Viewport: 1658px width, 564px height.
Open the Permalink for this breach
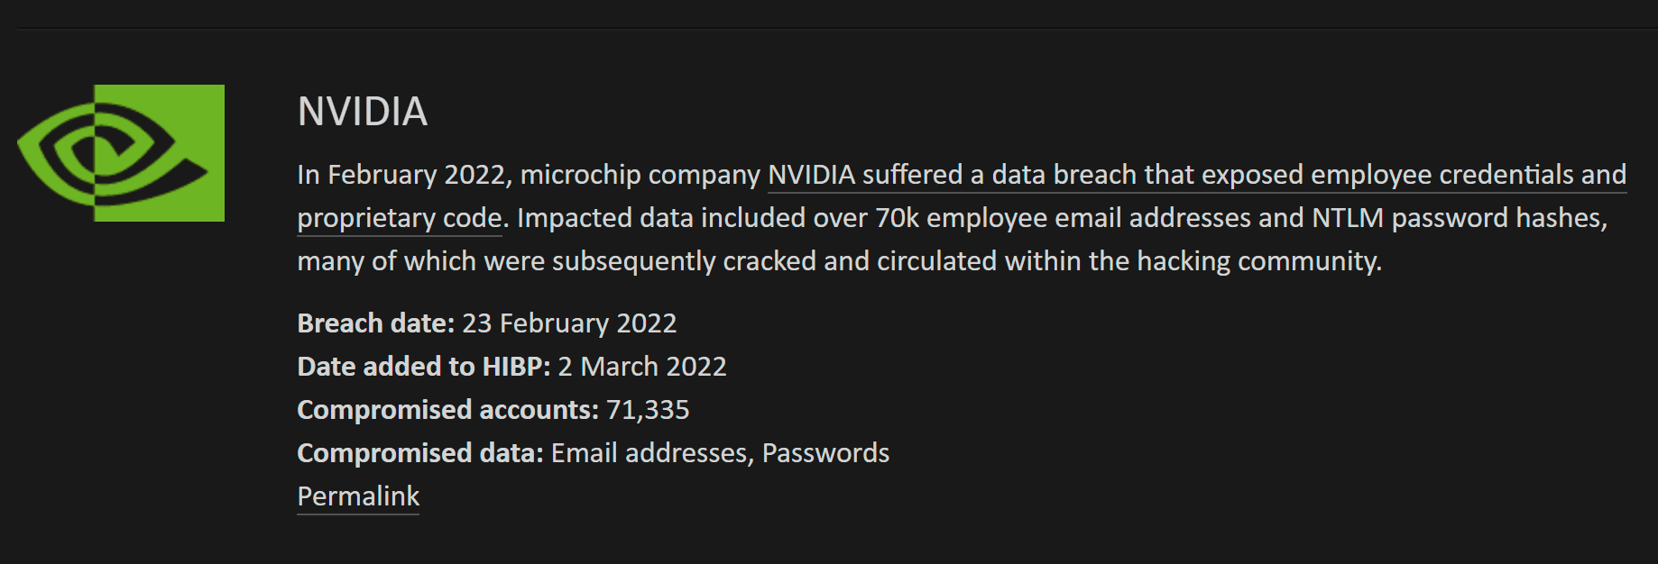[x=358, y=496]
